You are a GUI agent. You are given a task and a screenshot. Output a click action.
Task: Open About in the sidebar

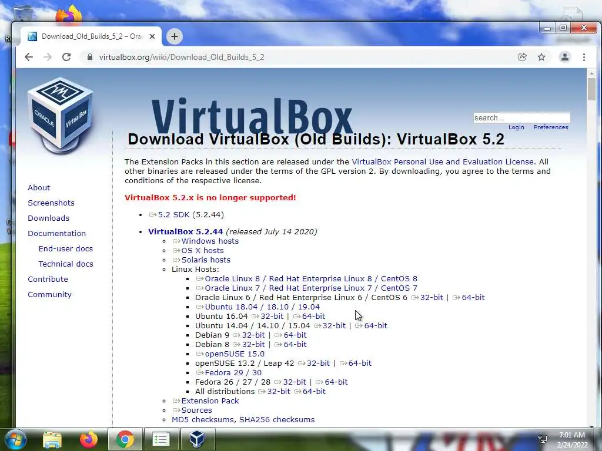[x=39, y=187]
